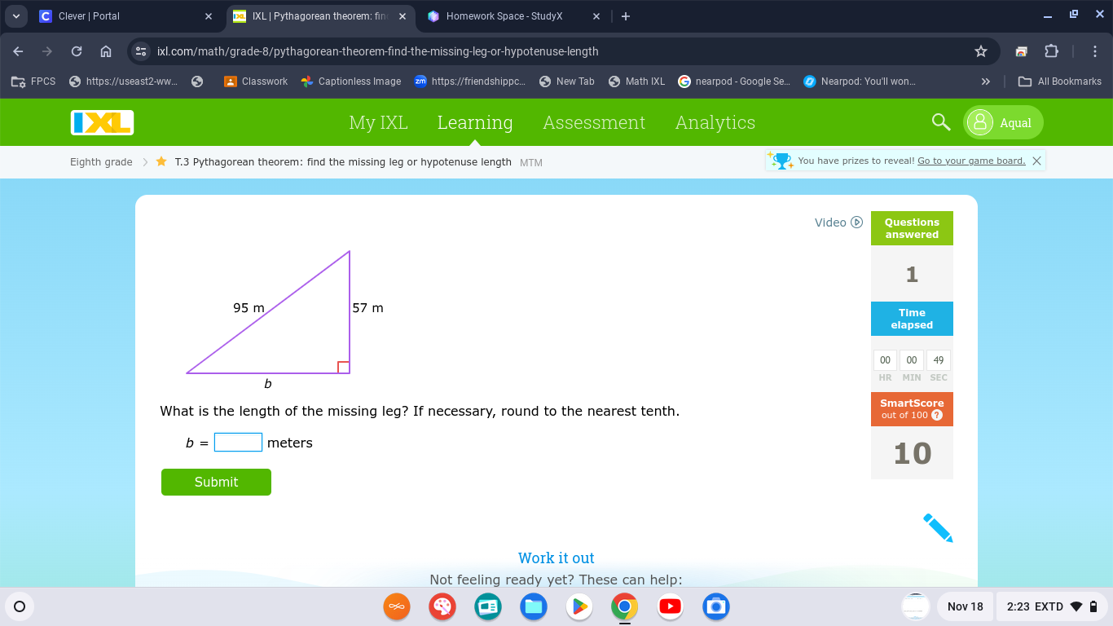Image resolution: width=1113 pixels, height=626 pixels.
Task: Dismiss the prizes notification banner
Action: (1036, 161)
